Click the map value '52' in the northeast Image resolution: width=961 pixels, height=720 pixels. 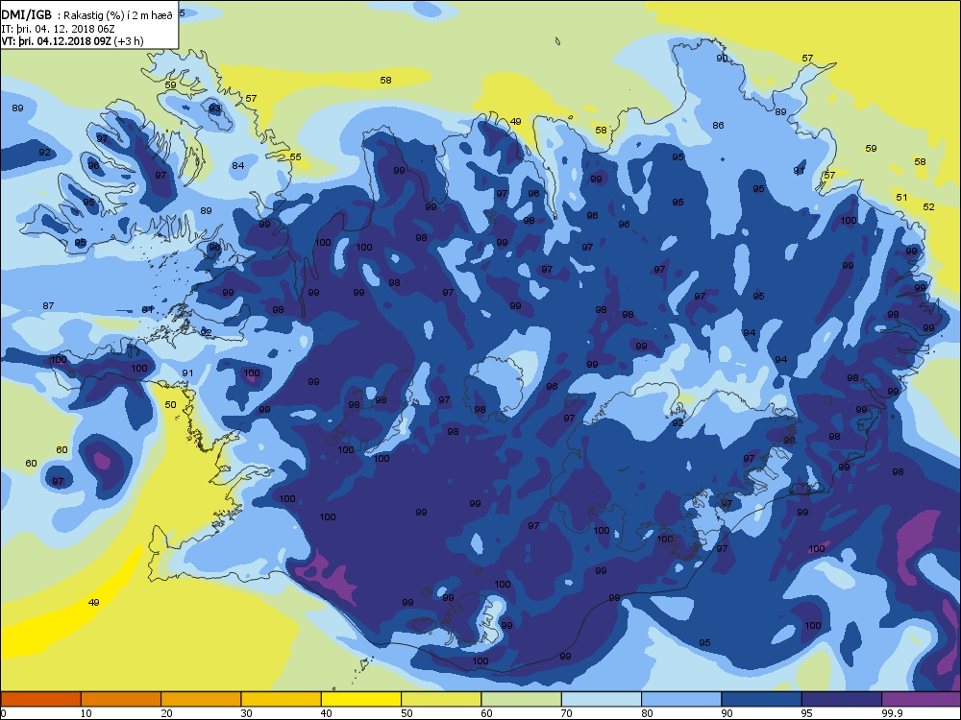[x=929, y=206]
